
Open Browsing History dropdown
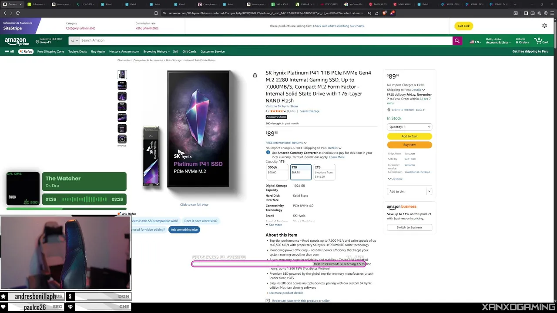point(157,51)
